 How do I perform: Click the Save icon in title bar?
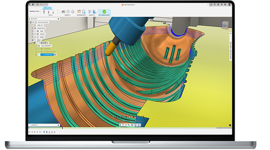[37, 4]
